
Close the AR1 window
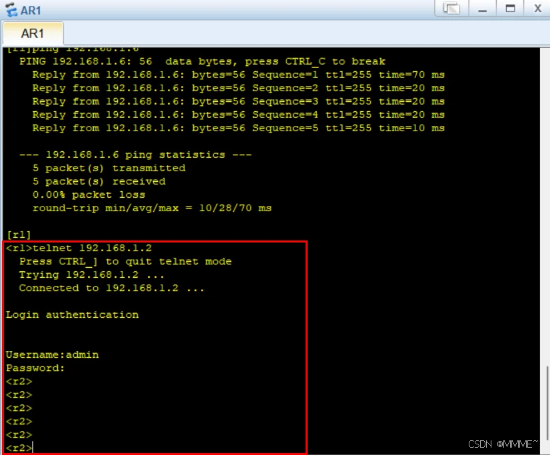coord(537,9)
